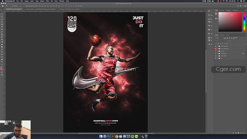The width and height of the screenshot is (247, 139).
Task: Open Spotify in the macOS dock
Action: tap(132, 136)
